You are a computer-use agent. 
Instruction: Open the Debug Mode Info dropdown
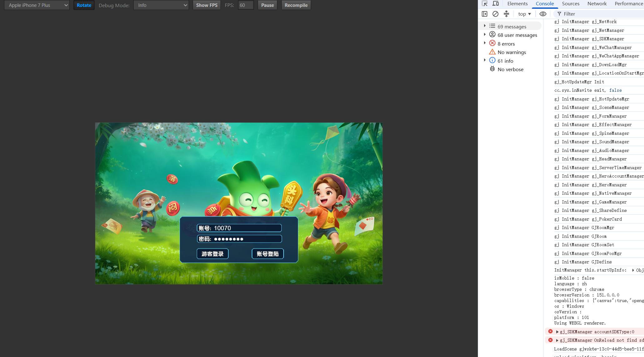click(x=161, y=5)
